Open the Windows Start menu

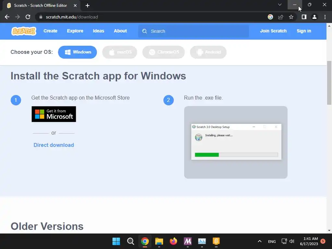pos(116,241)
